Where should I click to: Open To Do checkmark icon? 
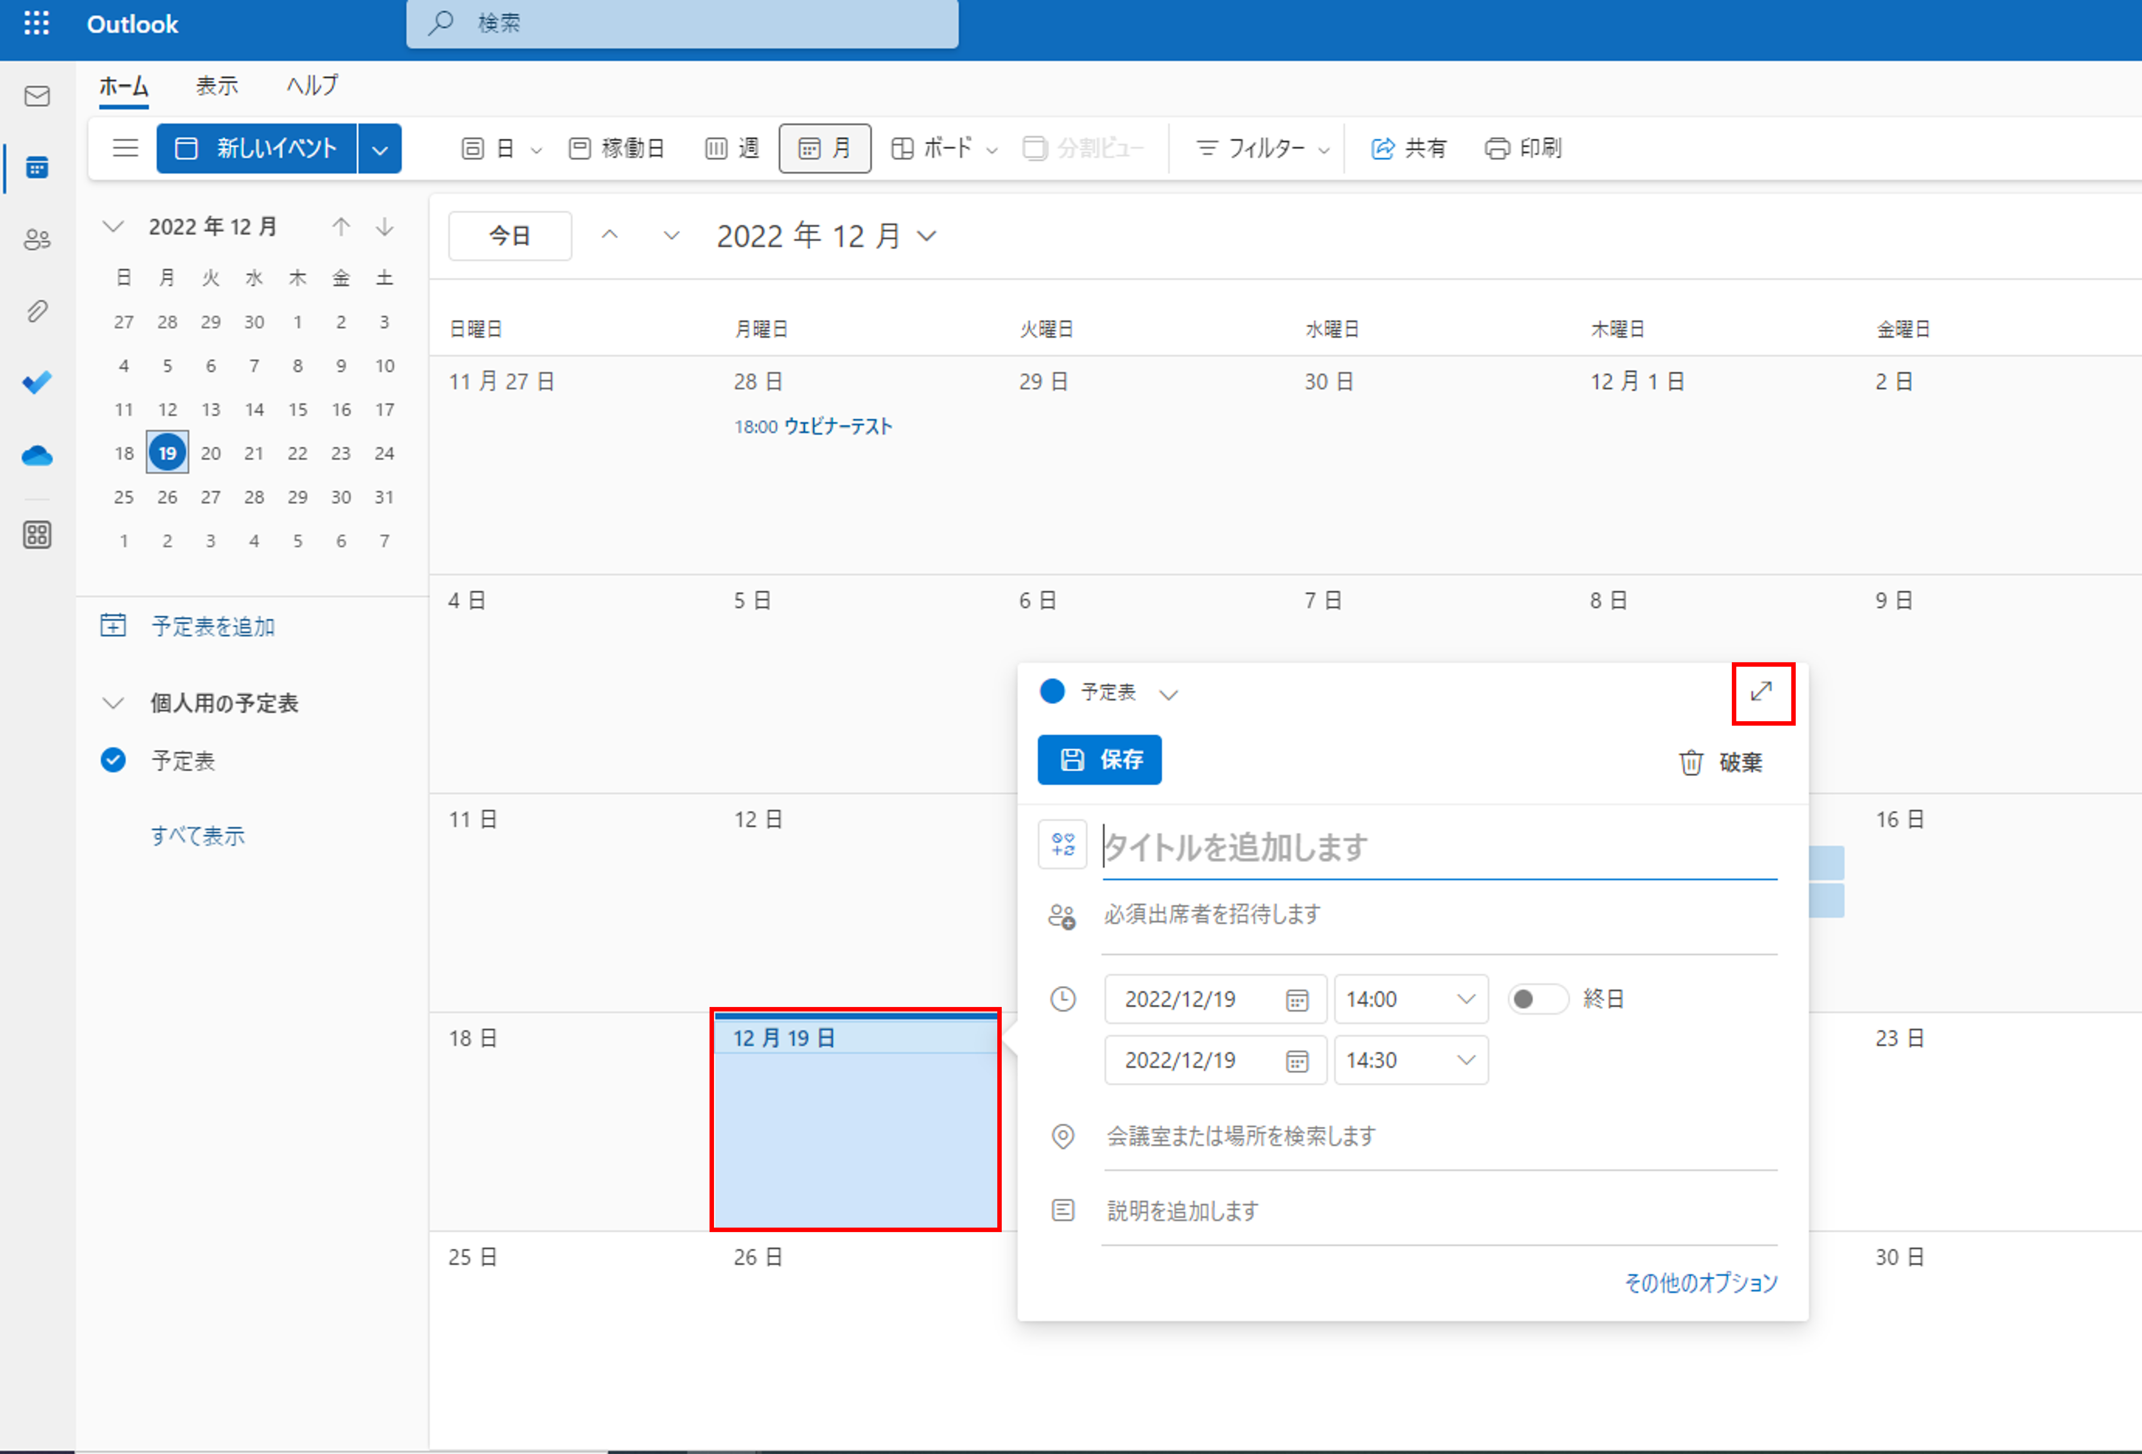[37, 382]
